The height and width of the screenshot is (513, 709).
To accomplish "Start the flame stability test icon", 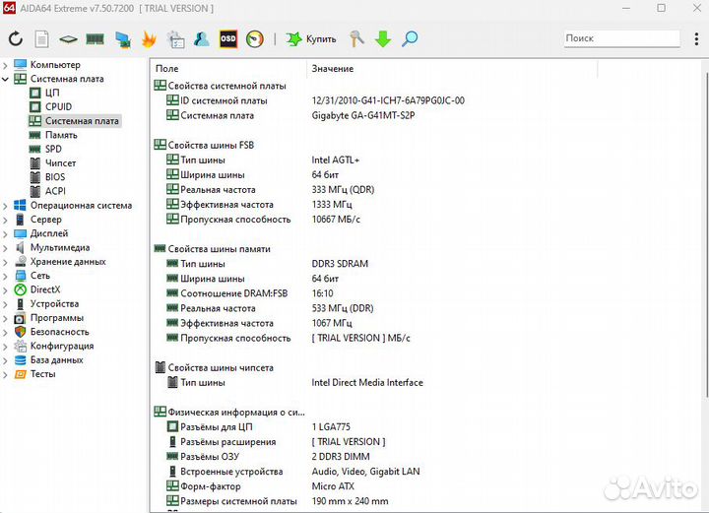I will (149, 38).
